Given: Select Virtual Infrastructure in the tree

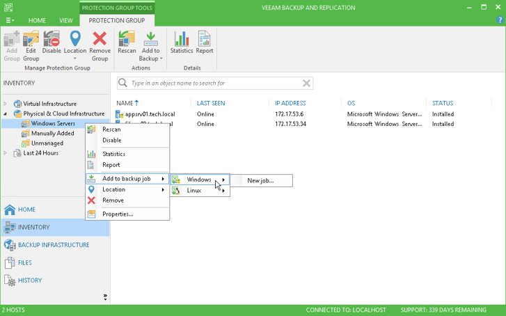Looking at the screenshot, I should 49,104.
